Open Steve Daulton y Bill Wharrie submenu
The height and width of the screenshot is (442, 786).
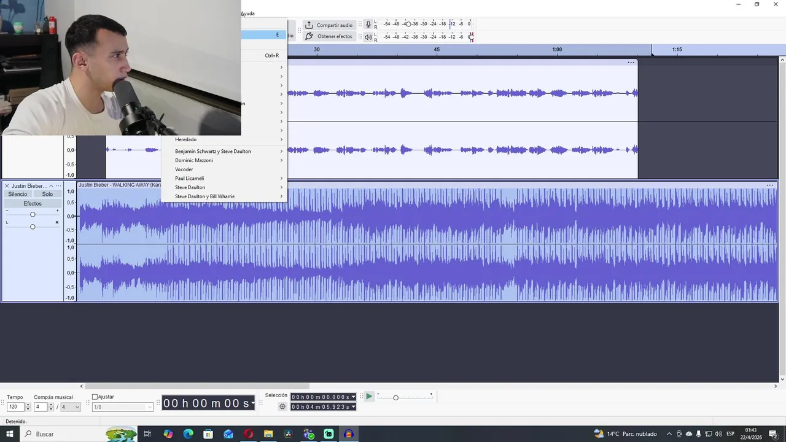224,196
